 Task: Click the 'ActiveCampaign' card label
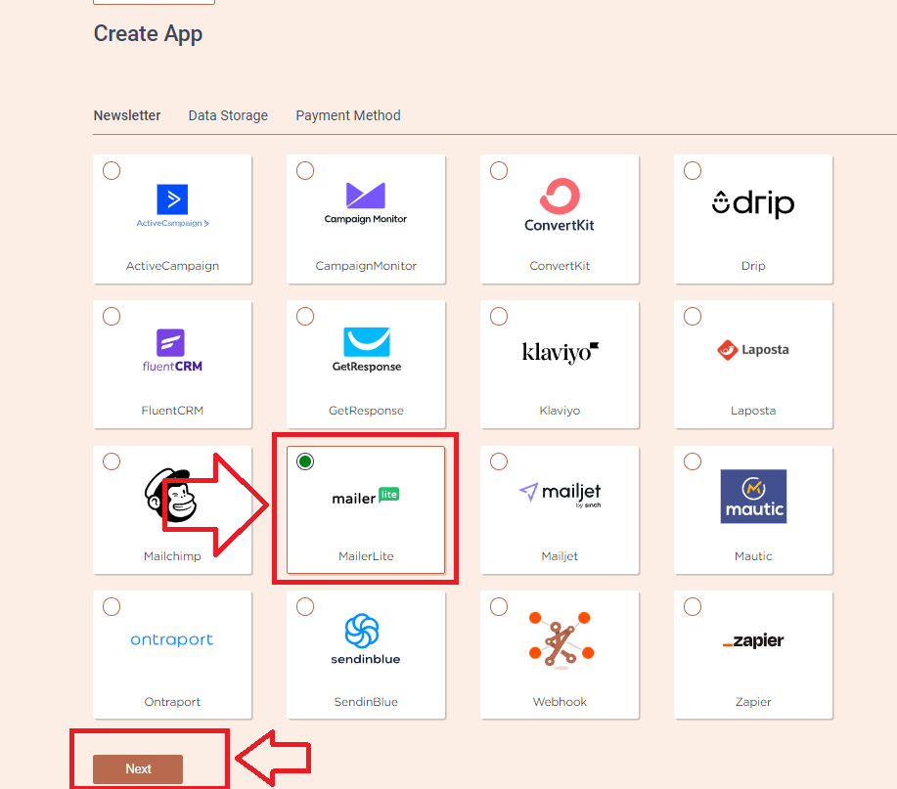click(x=172, y=266)
